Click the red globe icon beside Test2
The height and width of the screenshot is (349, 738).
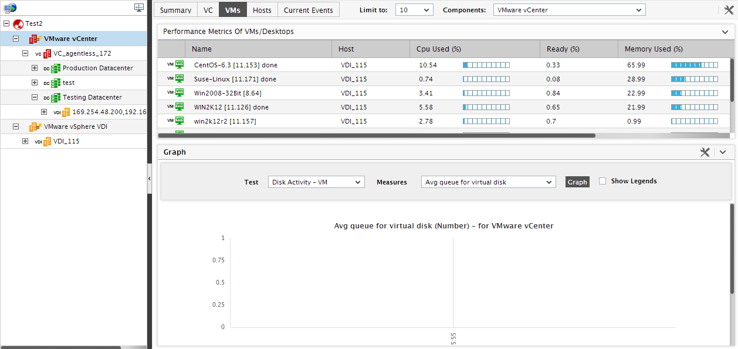point(18,24)
